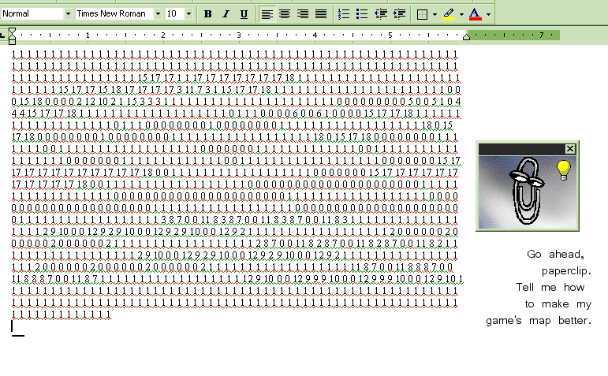Click the borders button
608x376 pixels.
pos(422,14)
